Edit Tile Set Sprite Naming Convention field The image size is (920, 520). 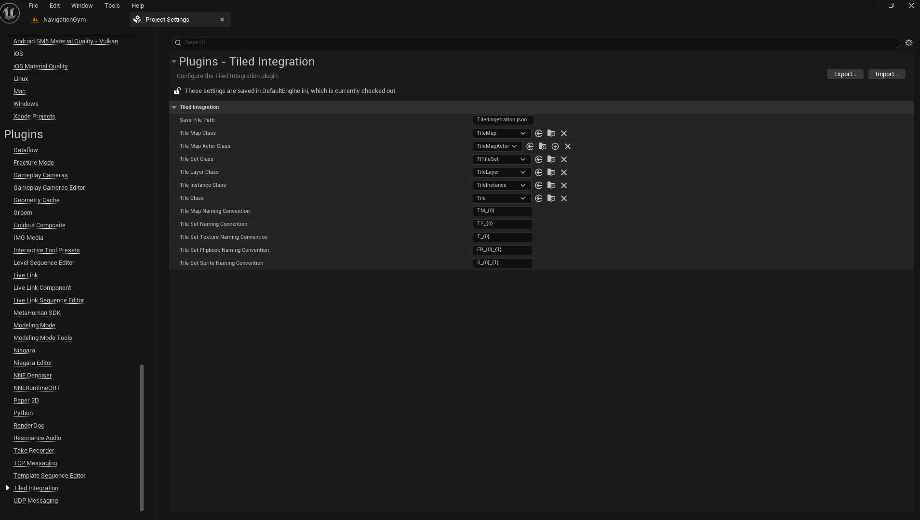(x=503, y=263)
